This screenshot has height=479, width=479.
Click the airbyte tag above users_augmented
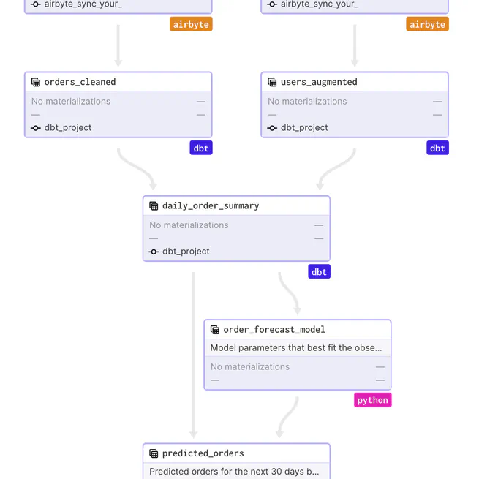pos(427,24)
